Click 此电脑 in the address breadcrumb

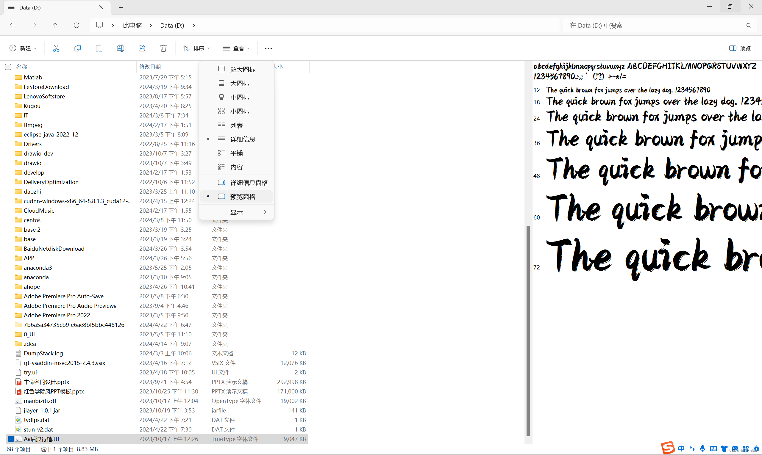pos(132,25)
